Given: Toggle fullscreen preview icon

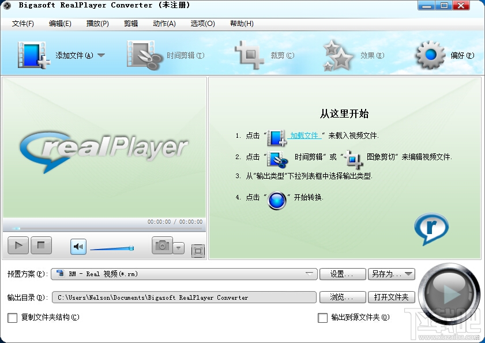Looking at the screenshot, I should [198, 251].
